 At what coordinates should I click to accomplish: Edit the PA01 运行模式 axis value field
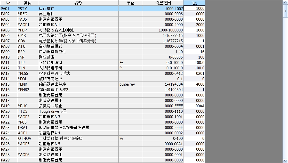pyautogui.click(x=194, y=8)
